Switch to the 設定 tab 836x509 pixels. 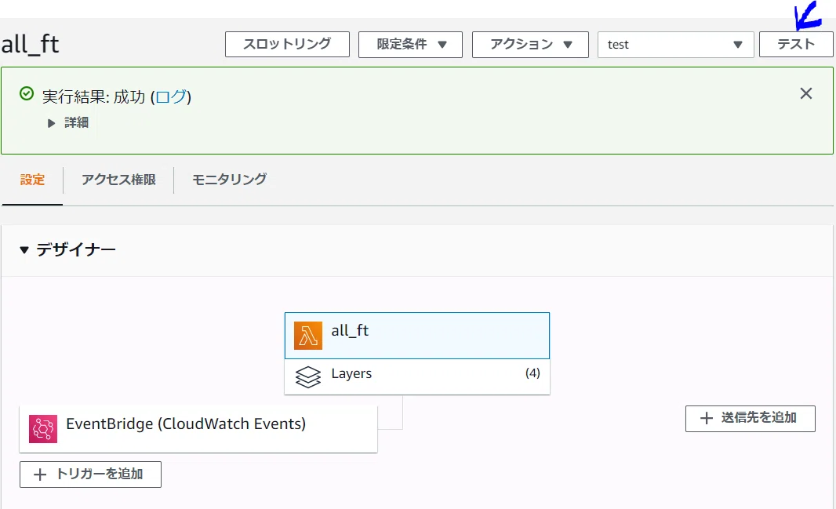[x=32, y=180]
